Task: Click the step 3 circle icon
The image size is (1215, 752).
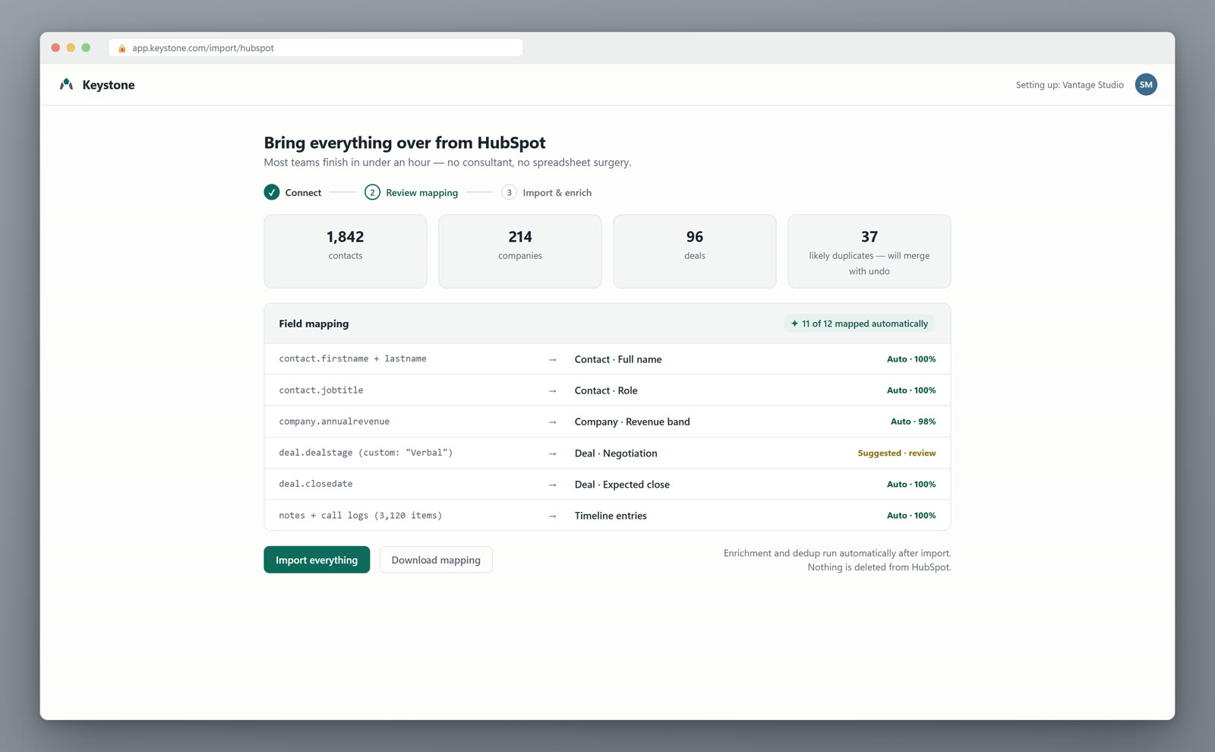Action: 509,192
